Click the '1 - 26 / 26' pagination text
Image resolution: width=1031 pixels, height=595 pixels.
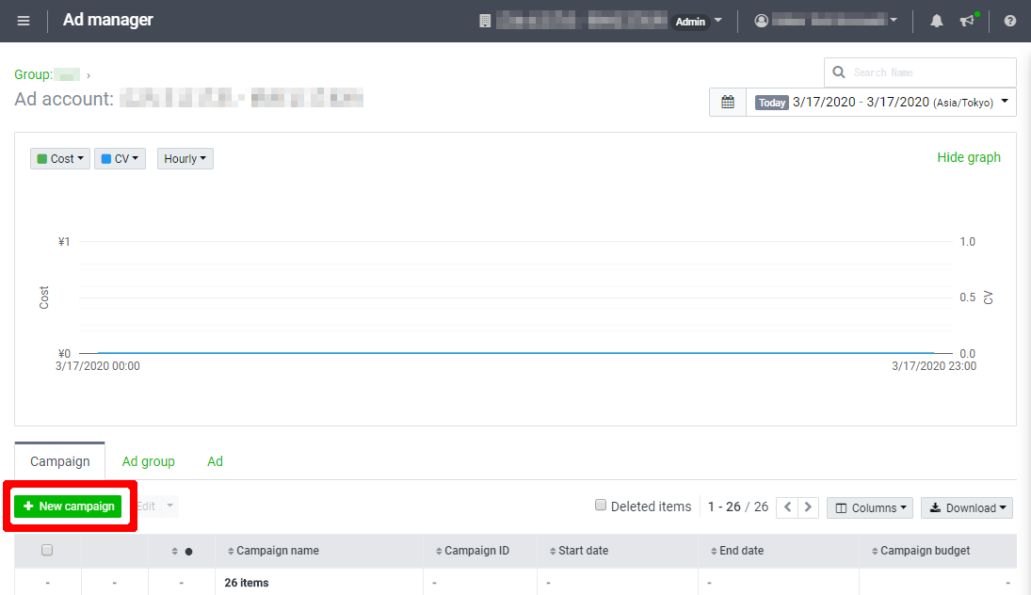(738, 507)
